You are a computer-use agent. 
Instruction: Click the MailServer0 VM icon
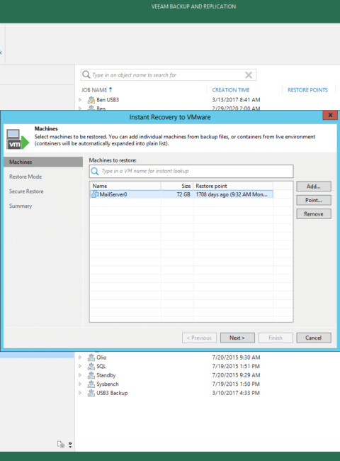[x=95, y=194]
